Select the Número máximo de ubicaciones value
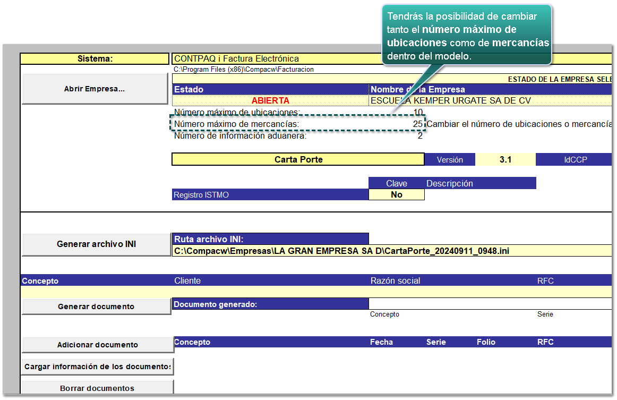Viewport: 617px width, 400px height. [418, 112]
